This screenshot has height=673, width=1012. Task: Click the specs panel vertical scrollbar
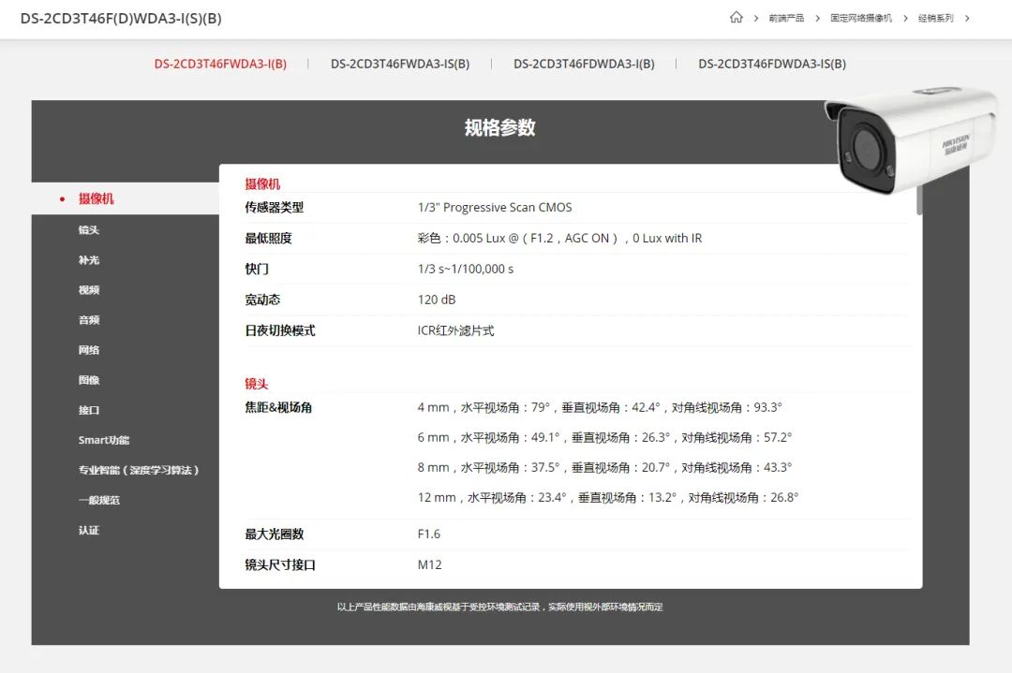click(x=919, y=201)
